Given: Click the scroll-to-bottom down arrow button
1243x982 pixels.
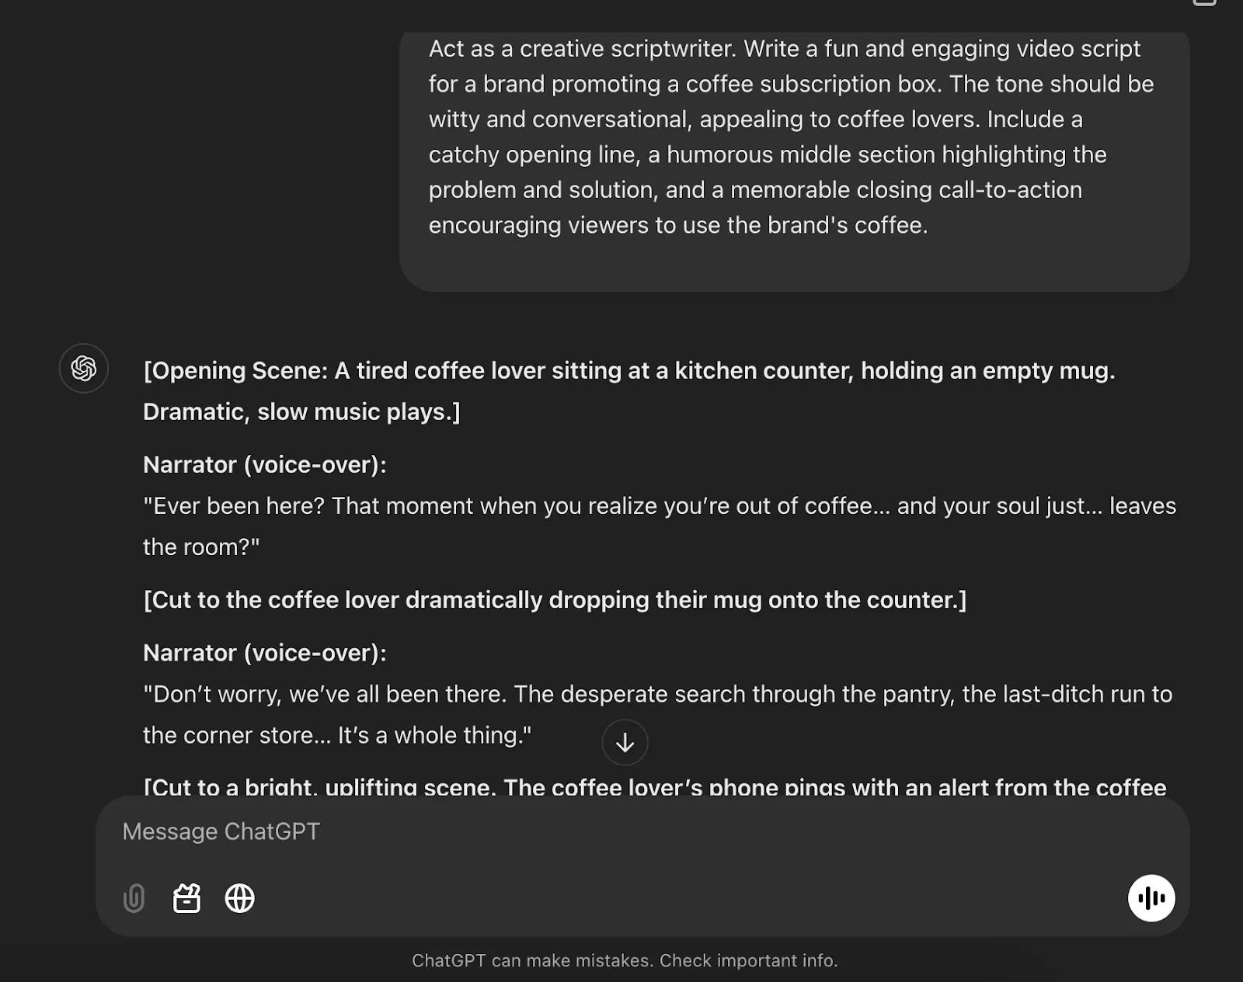Looking at the screenshot, I should 625,743.
